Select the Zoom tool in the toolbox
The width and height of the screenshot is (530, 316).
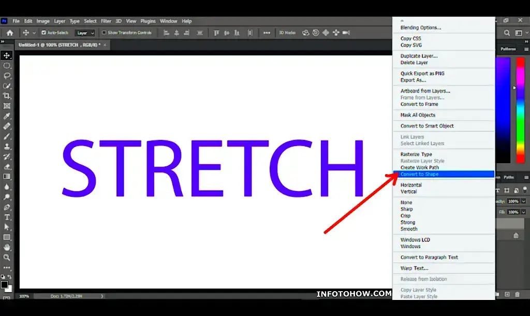point(7,257)
